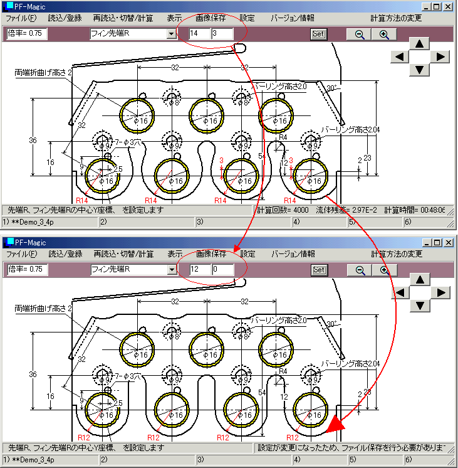Pan right with bottom window's right arrow
This screenshot has height=468, width=458.
[x=440, y=292]
